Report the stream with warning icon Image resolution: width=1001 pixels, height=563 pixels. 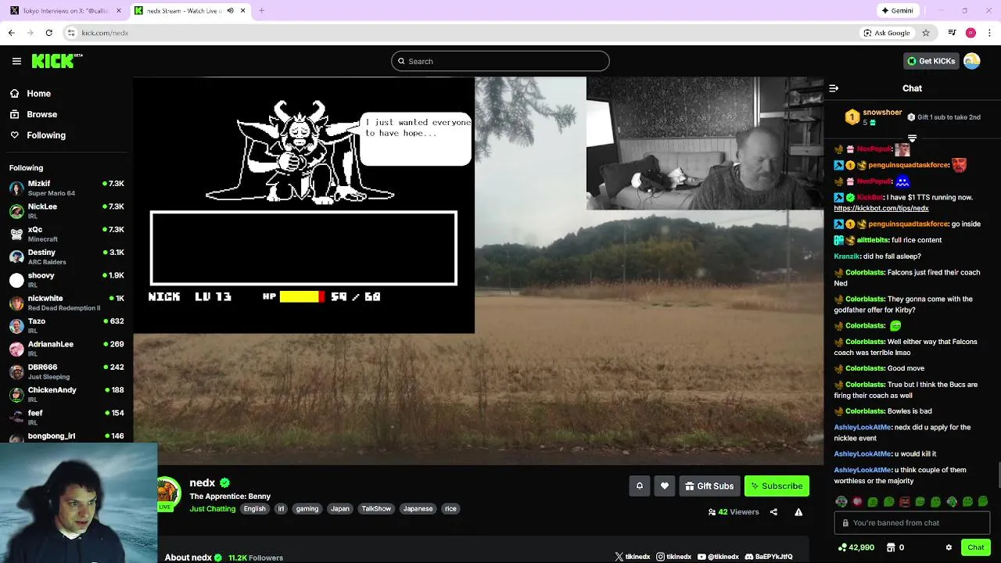pyautogui.click(x=798, y=512)
